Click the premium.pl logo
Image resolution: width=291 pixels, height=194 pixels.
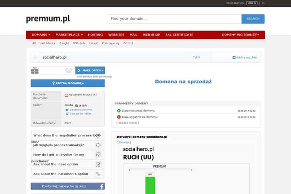coord(48,19)
